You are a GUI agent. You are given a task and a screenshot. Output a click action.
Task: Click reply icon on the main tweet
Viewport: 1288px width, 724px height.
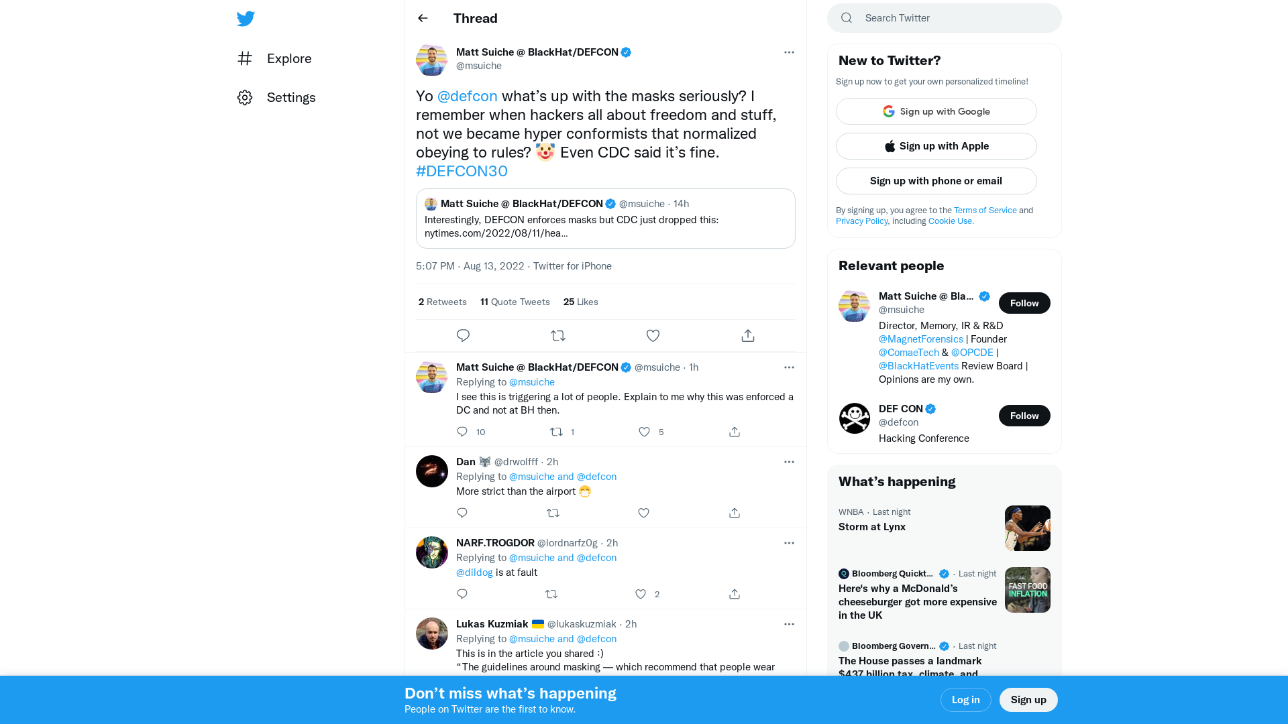(463, 336)
